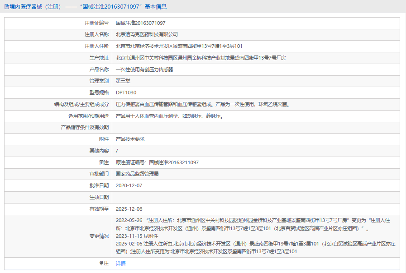
Task: Click registration number value 国械注准20163071097
Action: coord(140,23)
